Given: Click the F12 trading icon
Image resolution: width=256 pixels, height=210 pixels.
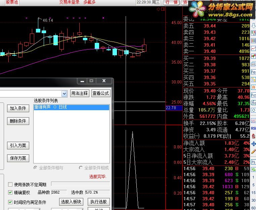Looking at the screenshot, I should [x=253, y=95].
